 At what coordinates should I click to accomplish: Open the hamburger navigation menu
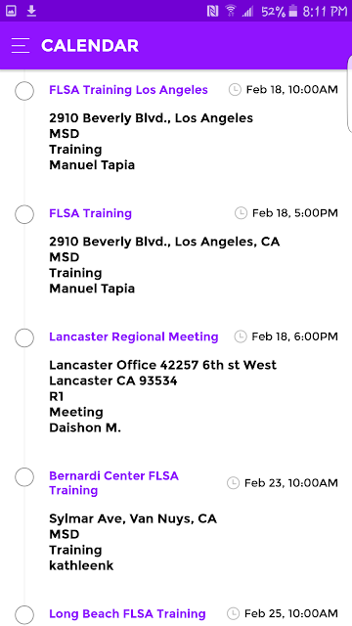point(21,46)
